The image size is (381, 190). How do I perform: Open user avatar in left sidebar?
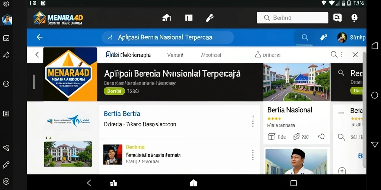[x=7, y=20]
